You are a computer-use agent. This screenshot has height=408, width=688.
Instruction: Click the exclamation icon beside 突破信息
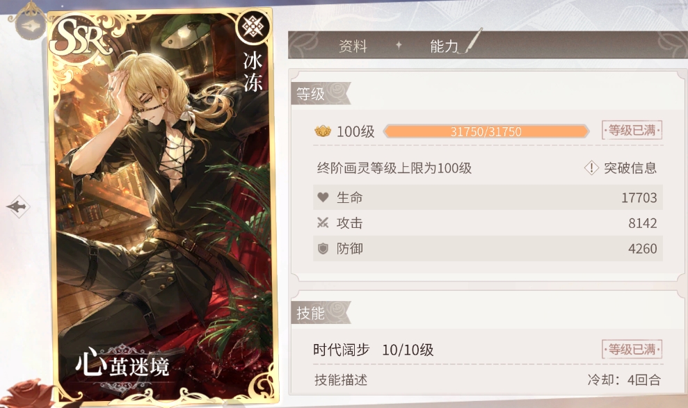[591, 168]
